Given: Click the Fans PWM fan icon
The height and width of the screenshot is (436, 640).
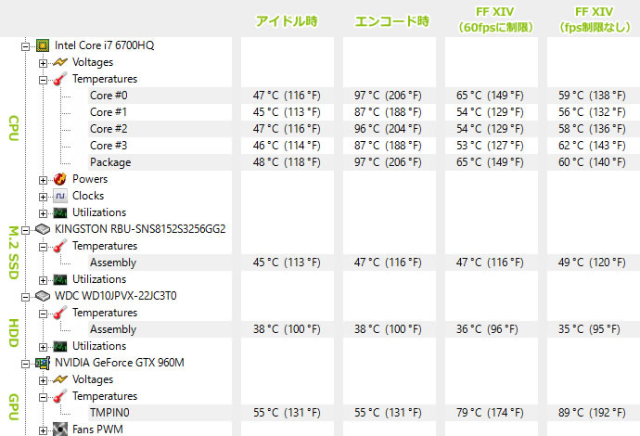Looking at the screenshot, I should (60, 430).
